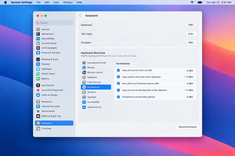Select Spotlight in shortcuts category list
The width and height of the screenshot is (235, 156).
pyautogui.click(x=96, y=97)
